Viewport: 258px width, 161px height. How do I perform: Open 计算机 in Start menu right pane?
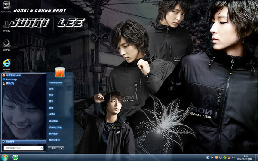click(52, 114)
